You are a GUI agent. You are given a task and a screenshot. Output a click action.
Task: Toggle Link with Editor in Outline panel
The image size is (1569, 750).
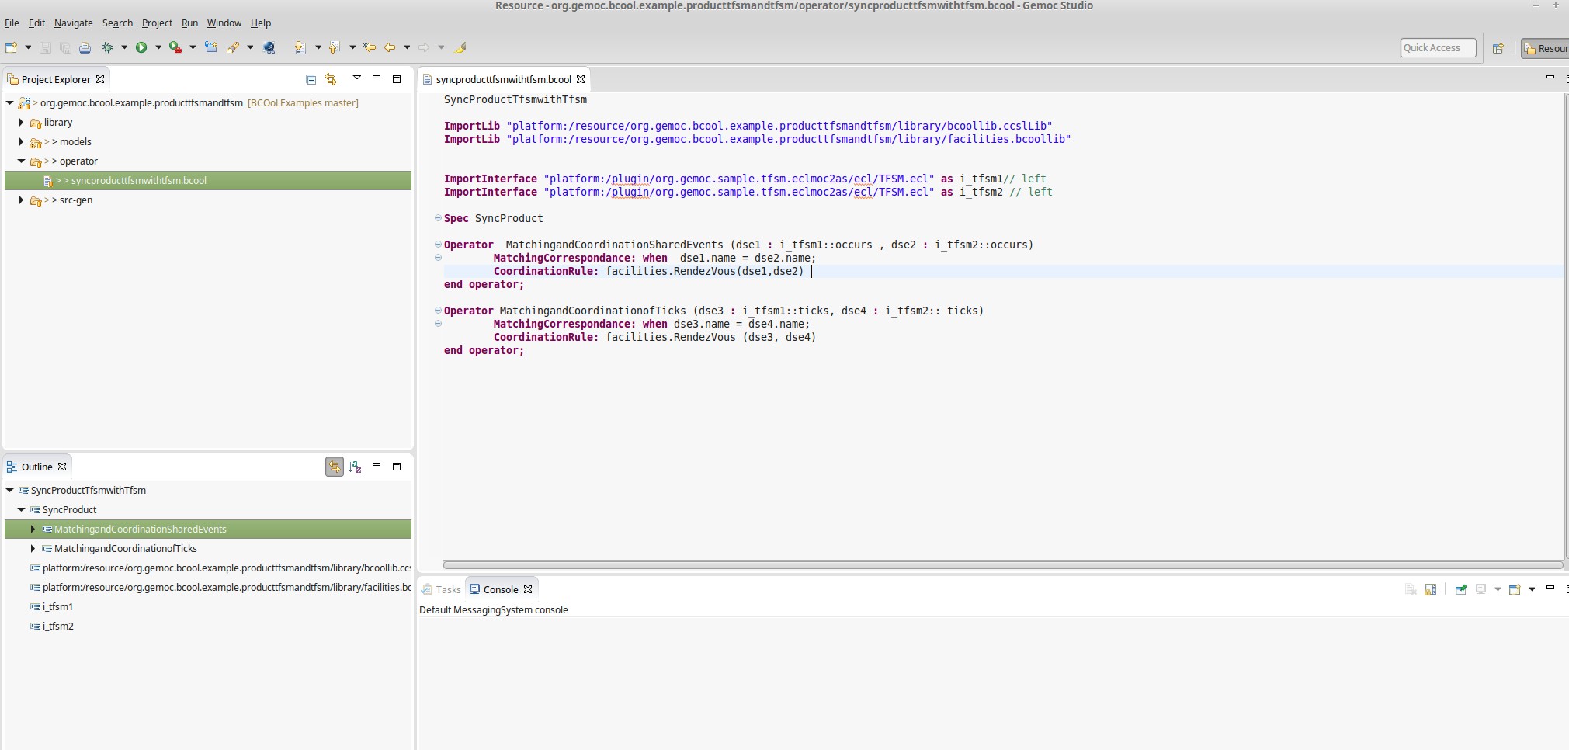point(335,467)
